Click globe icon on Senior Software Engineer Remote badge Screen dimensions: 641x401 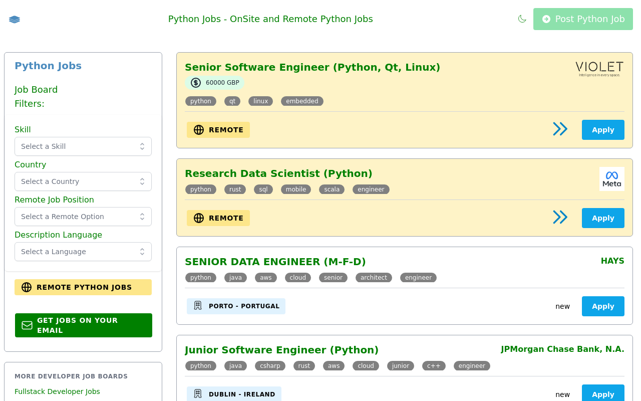coord(199,130)
